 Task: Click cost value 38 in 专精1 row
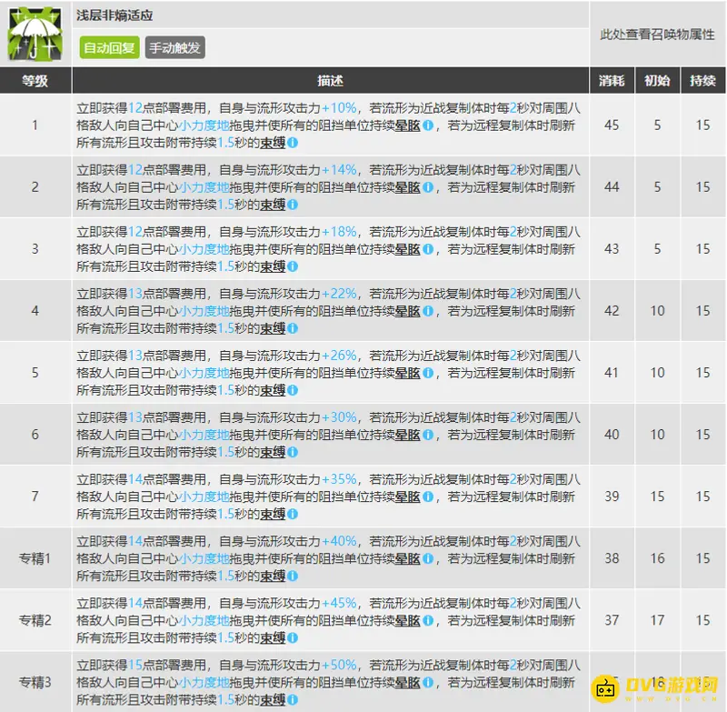pyautogui.click(x=612, y=558)
